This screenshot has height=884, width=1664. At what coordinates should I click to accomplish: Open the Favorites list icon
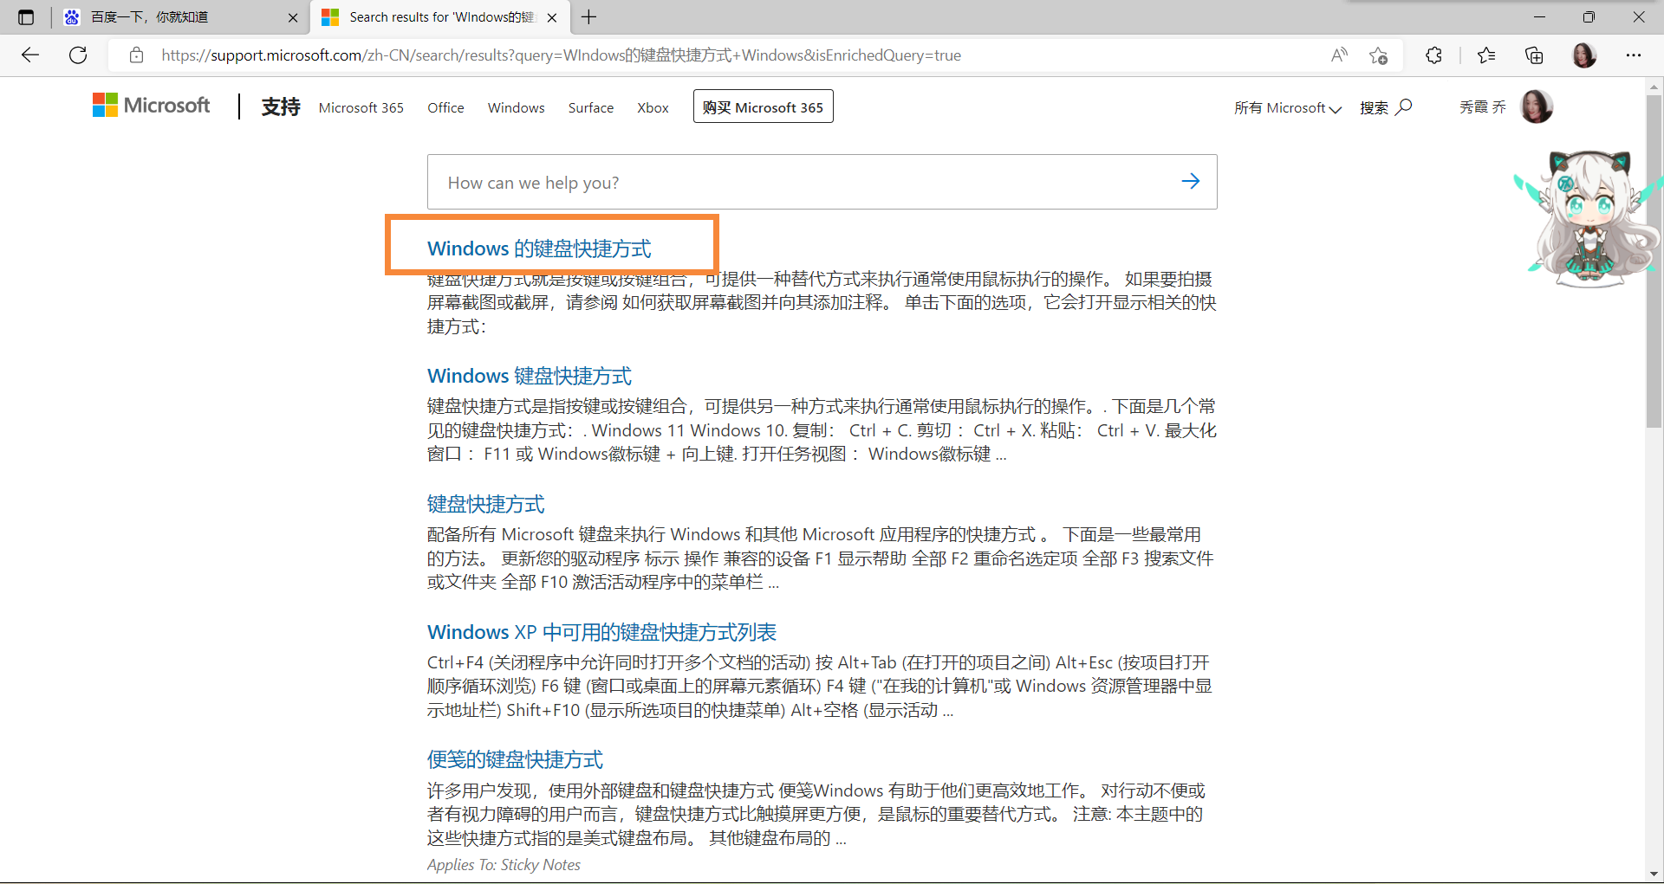(x=1486, y=55)
